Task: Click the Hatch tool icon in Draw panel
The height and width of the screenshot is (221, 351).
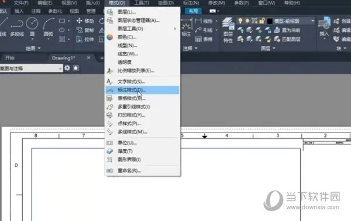Action: [x=62, y=39]
